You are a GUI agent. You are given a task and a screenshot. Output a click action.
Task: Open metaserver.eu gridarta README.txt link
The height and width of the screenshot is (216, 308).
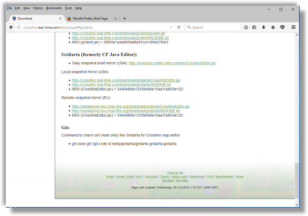[x=126, y=111]
